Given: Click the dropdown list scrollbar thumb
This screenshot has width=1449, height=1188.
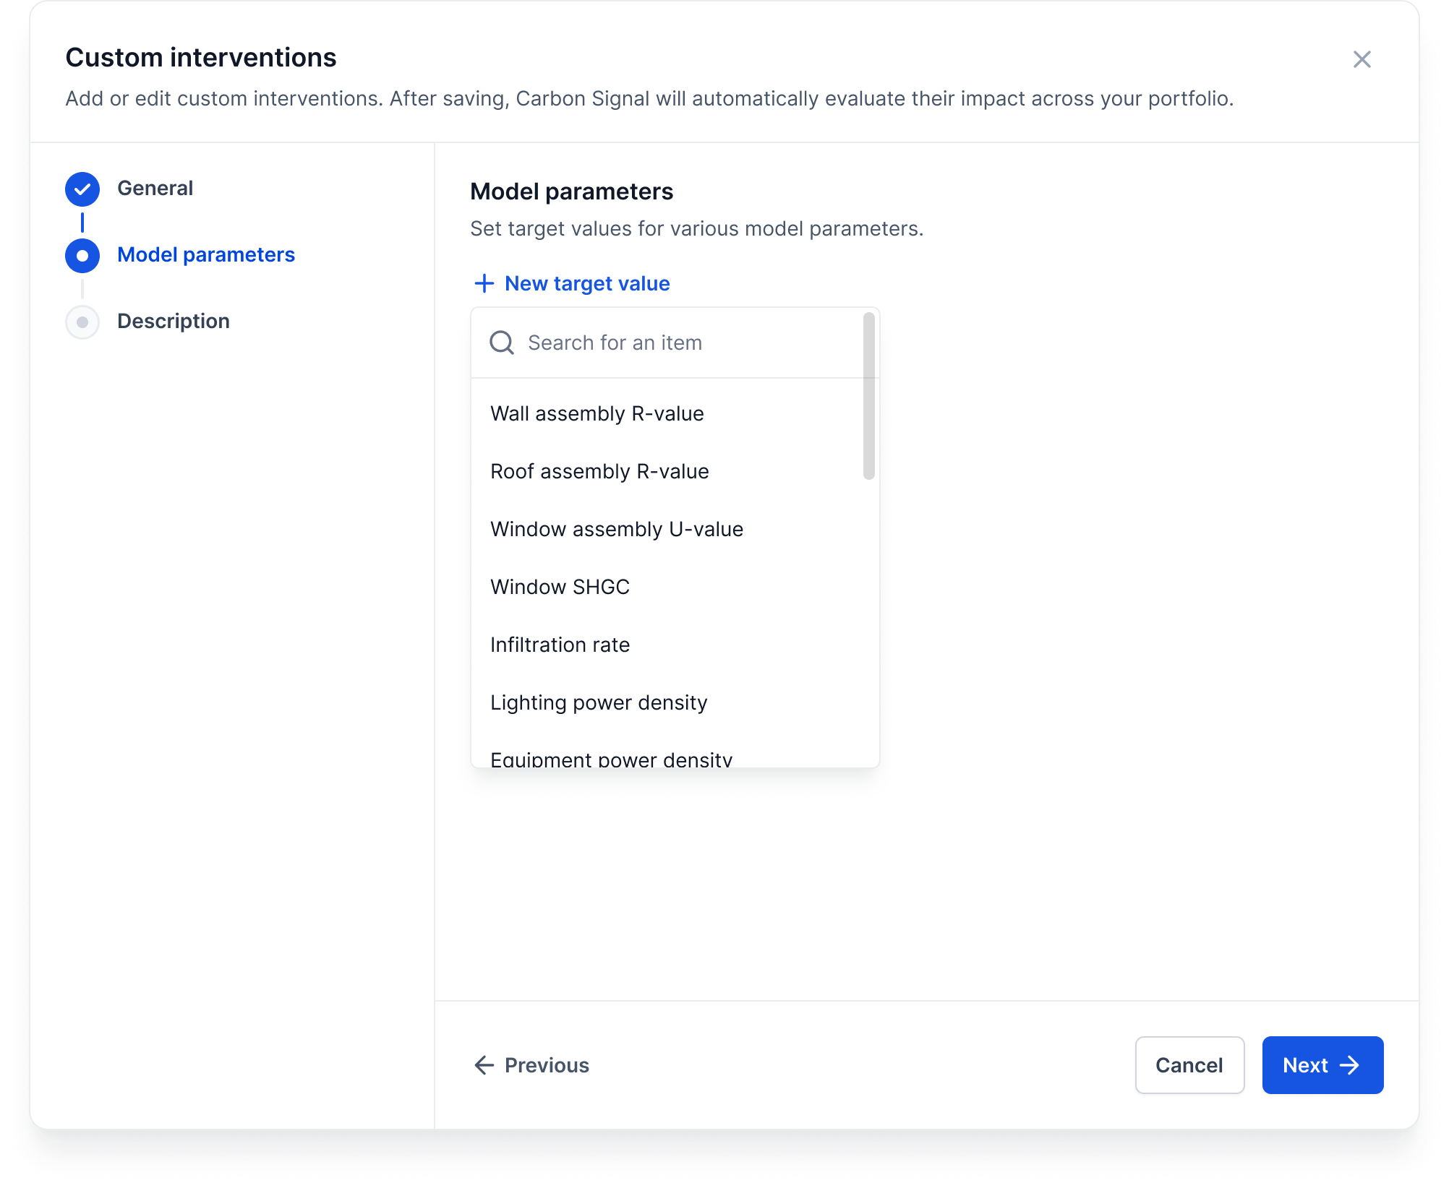Looking at the screenshot, I should coord(868,396).
